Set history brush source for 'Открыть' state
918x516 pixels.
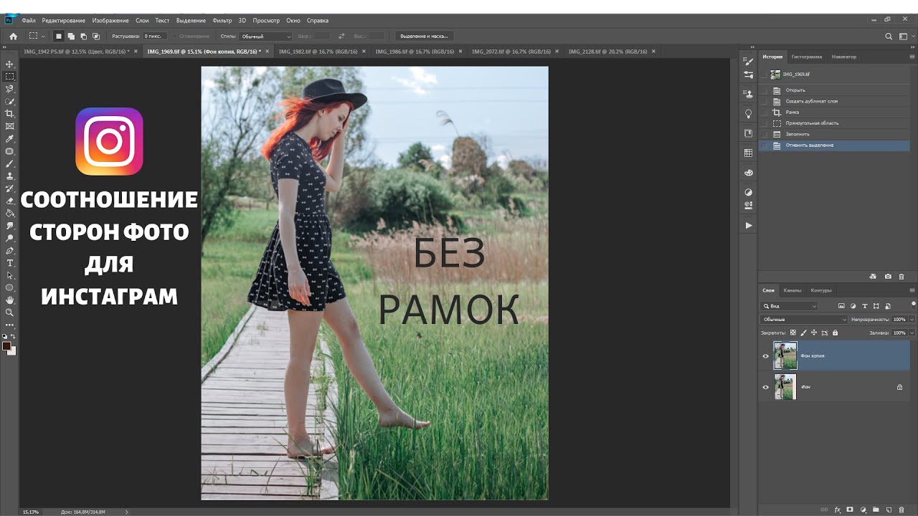point(764,90)
